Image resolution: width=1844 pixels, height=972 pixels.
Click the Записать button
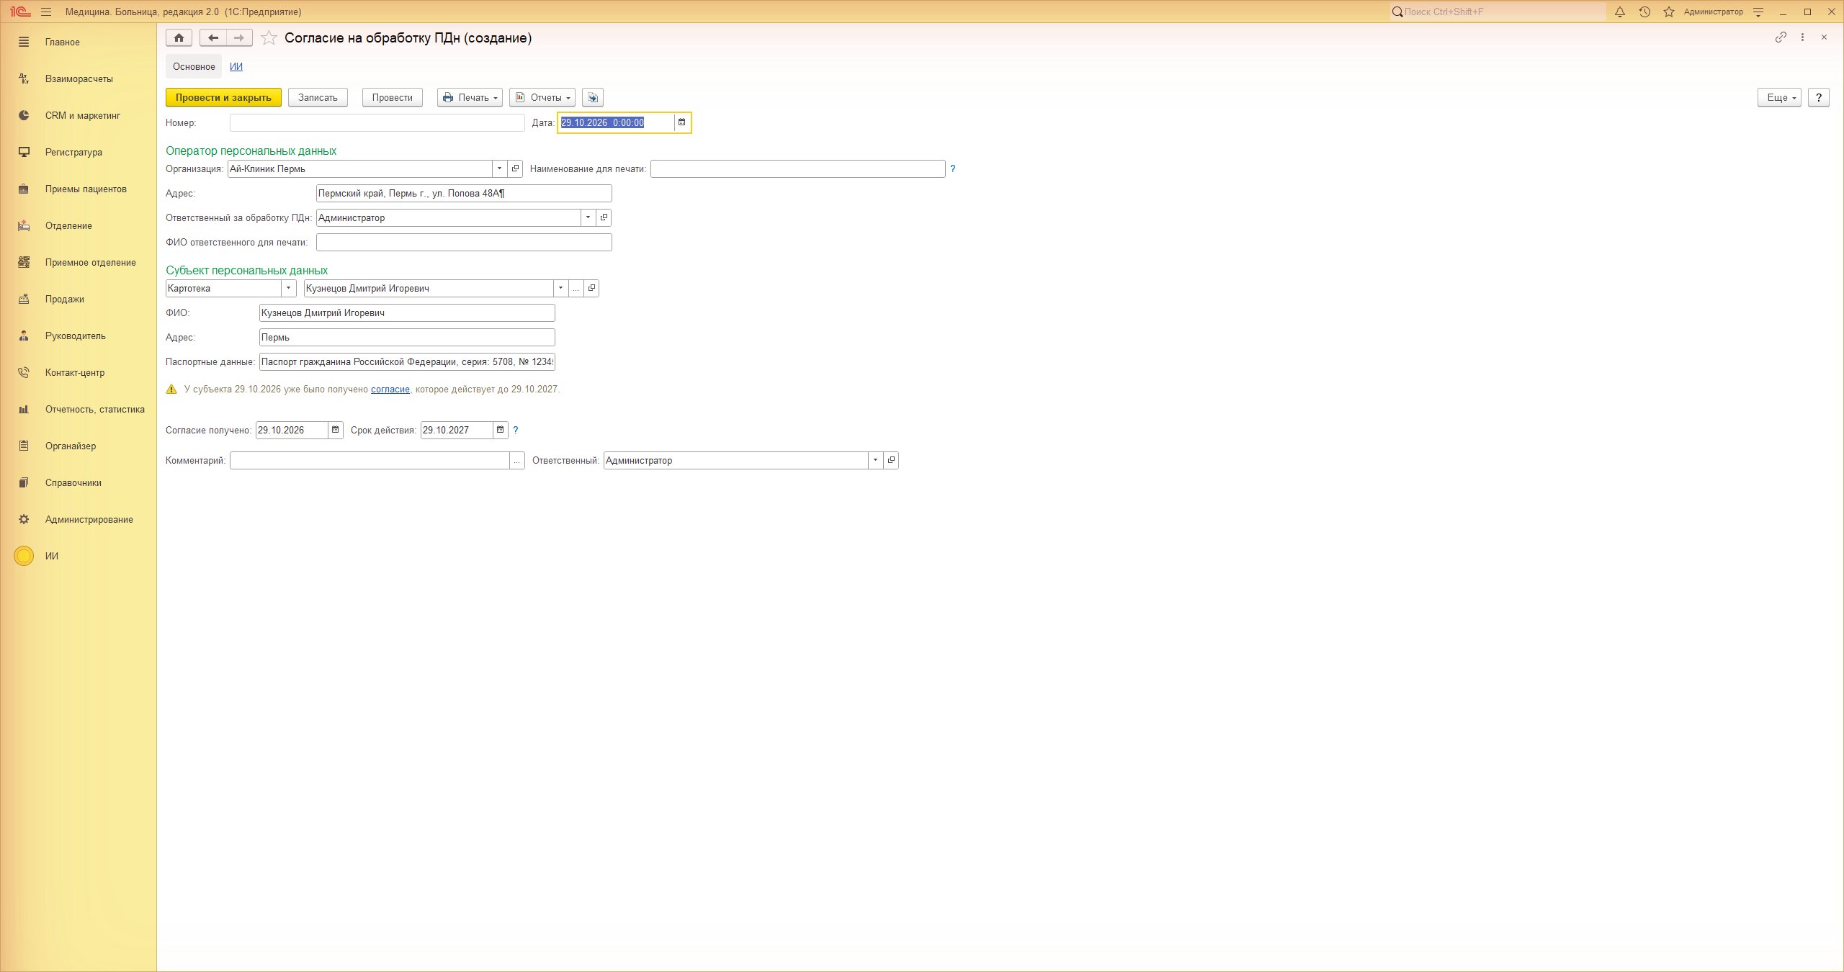pyautogui.click(x=318, y=97)
